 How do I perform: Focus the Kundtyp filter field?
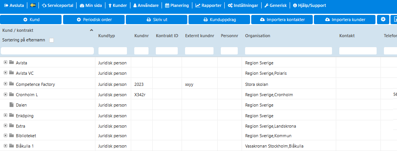click(x=113, y=51)
